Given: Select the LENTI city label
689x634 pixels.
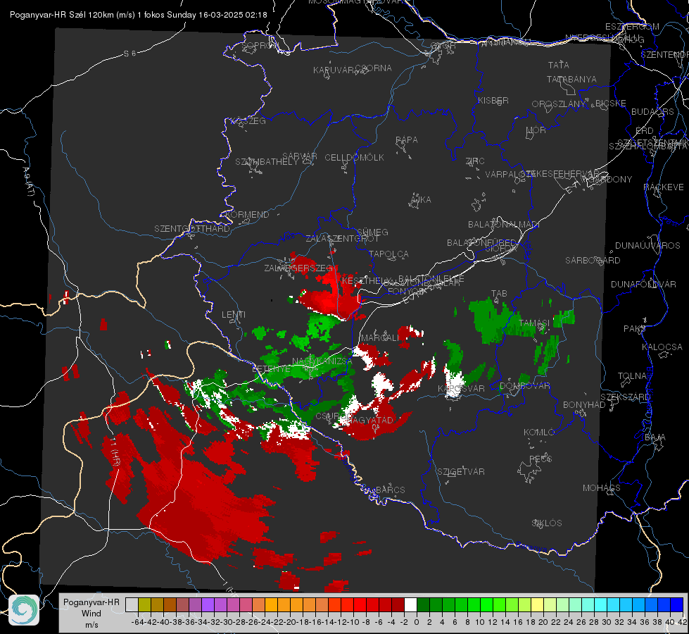Looking at the screenshot, I should [x=234, y=315].
